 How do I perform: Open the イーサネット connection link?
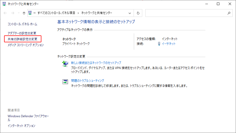coord(169,44)
